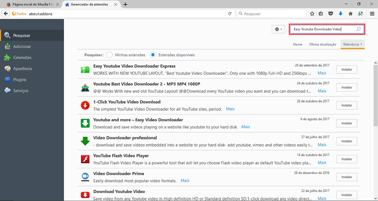Screen dimensions: 378x201
Task: Install Video Downloader Prime
Action: tap(347, 177)
